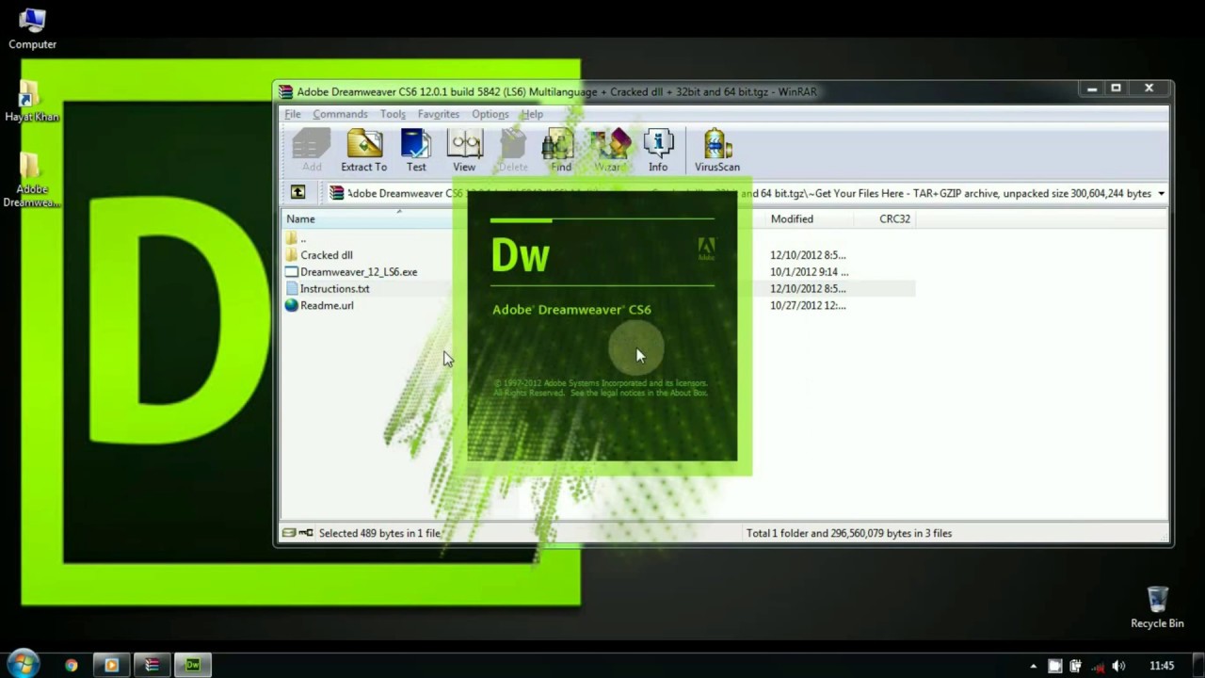Select the parent folder '..' entry

[x=297, y=238]
